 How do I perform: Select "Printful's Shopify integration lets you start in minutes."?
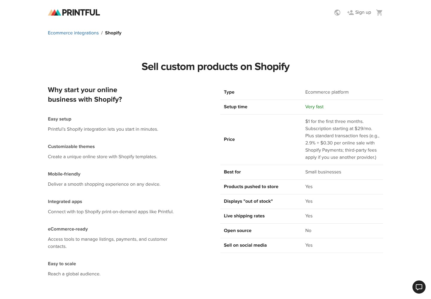103,129
